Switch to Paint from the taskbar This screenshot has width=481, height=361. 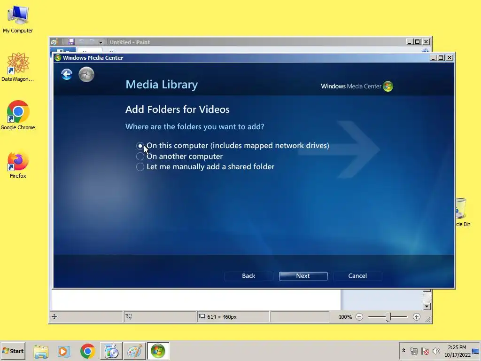(134, 351)
